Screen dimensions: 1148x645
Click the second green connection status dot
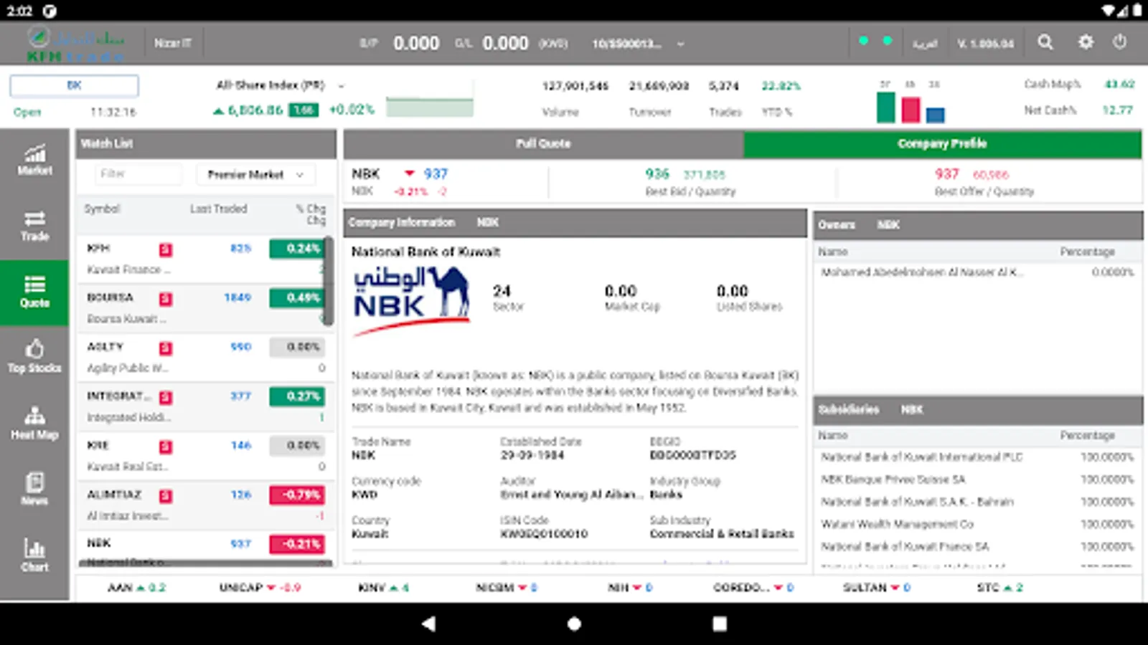point(888,41)
